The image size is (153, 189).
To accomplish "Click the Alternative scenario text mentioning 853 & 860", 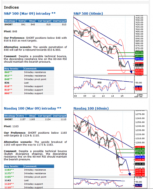I will click(x=35, y=48).
